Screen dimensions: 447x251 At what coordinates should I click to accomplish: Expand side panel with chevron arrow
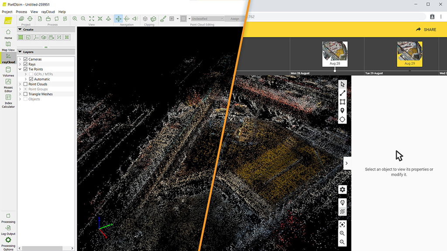tap(347, 163)
